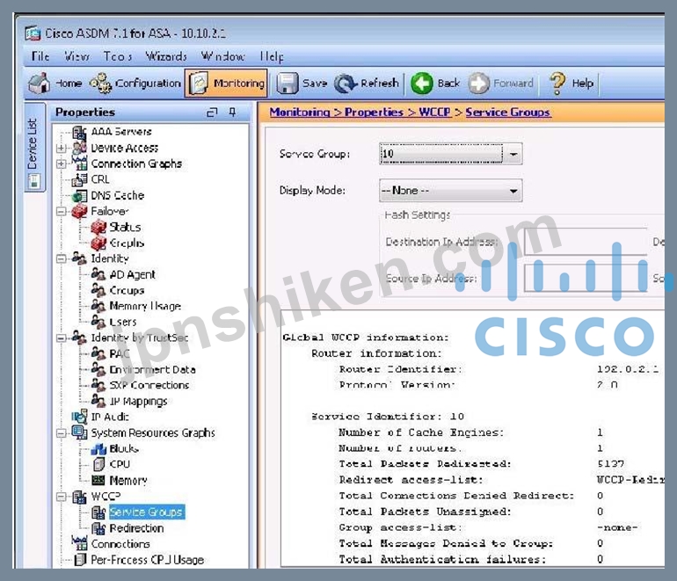Click Identity by TrustSec icon

click(79, 338)
